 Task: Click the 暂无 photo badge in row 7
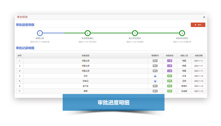pos(155,91)
